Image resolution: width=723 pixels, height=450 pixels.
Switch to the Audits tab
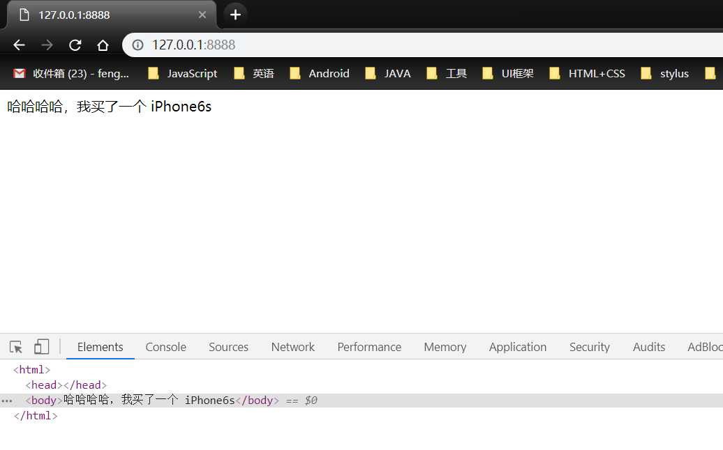(649, 347)
